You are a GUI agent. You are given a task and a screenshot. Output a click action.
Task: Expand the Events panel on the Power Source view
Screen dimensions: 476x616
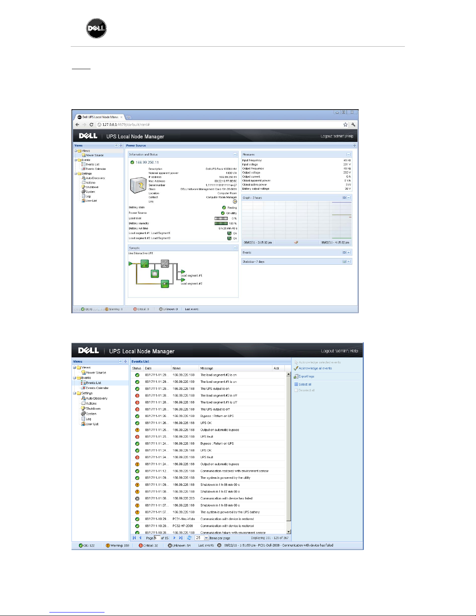(349, 253)
